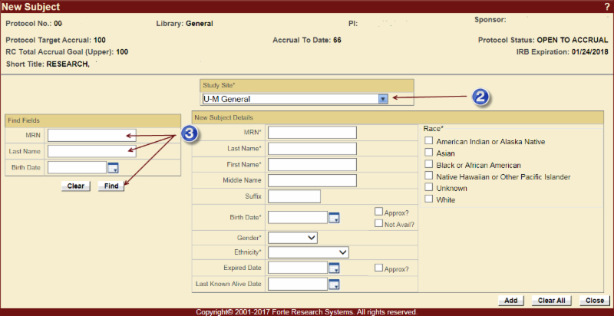Click the First Name input field

(x=312, y=164)
